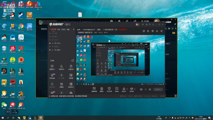
Task: Toggle visibility of 文本 2 source
Action: click(x=50, y=43)
